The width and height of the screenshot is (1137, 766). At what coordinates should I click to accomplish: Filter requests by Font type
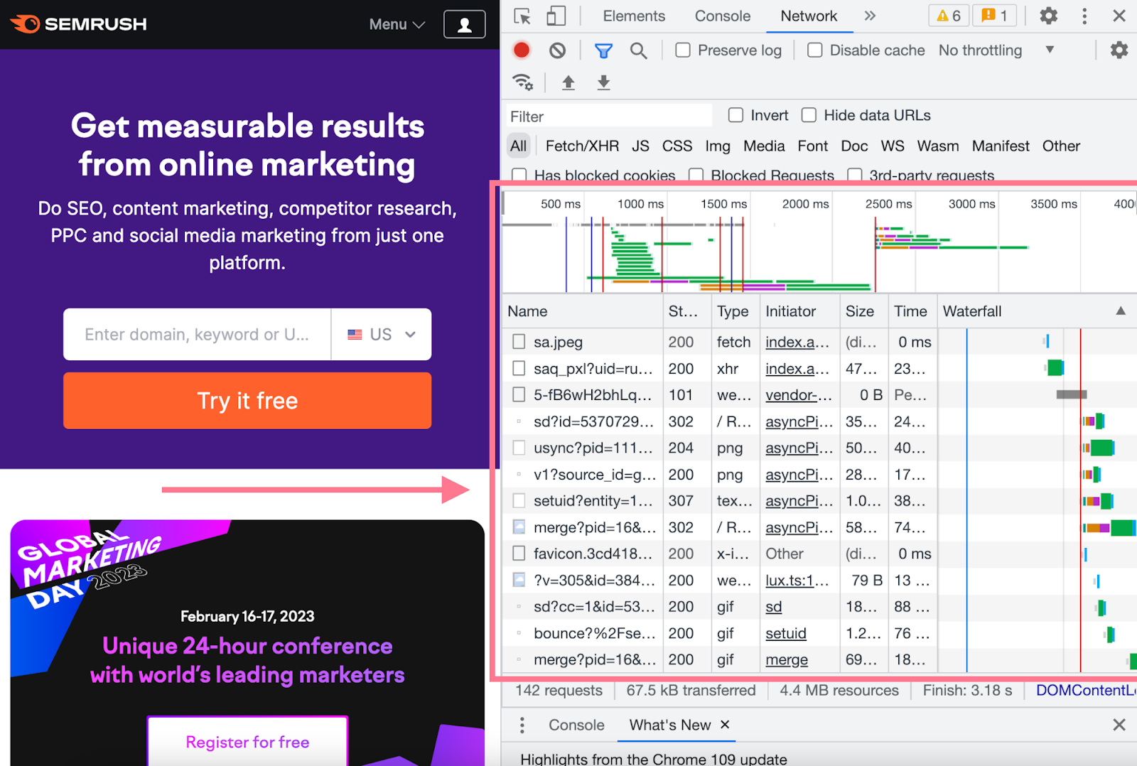click(x=813, y=146)
